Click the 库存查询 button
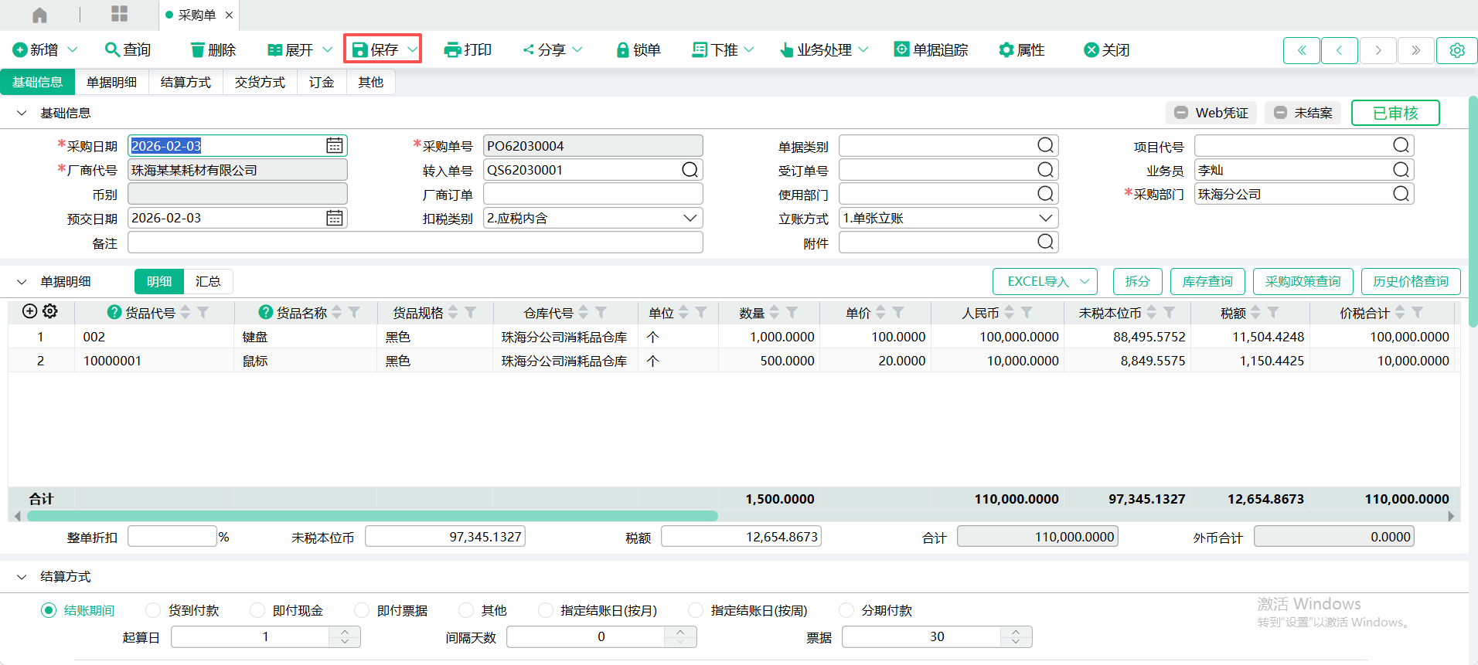 click(1207, 282)
